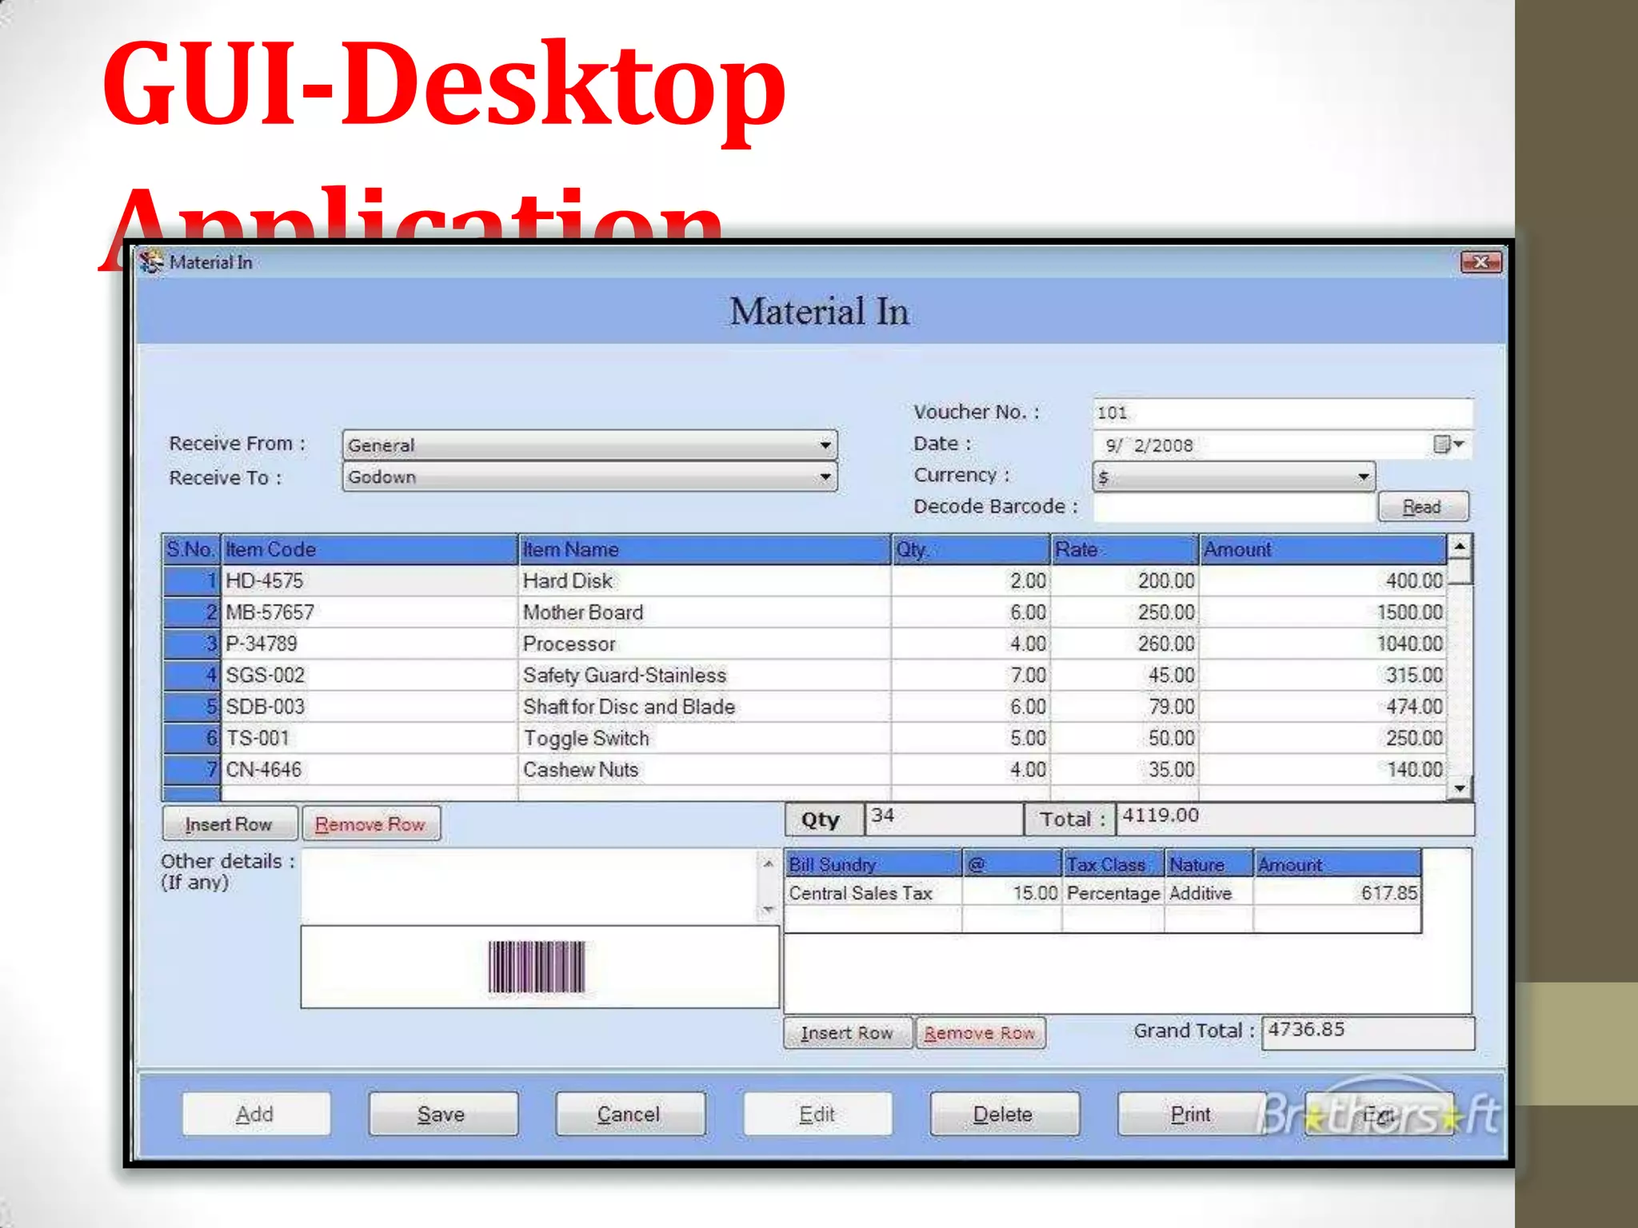
Task: Click the Voucher No. field
Action: (x=1282, y=413)
